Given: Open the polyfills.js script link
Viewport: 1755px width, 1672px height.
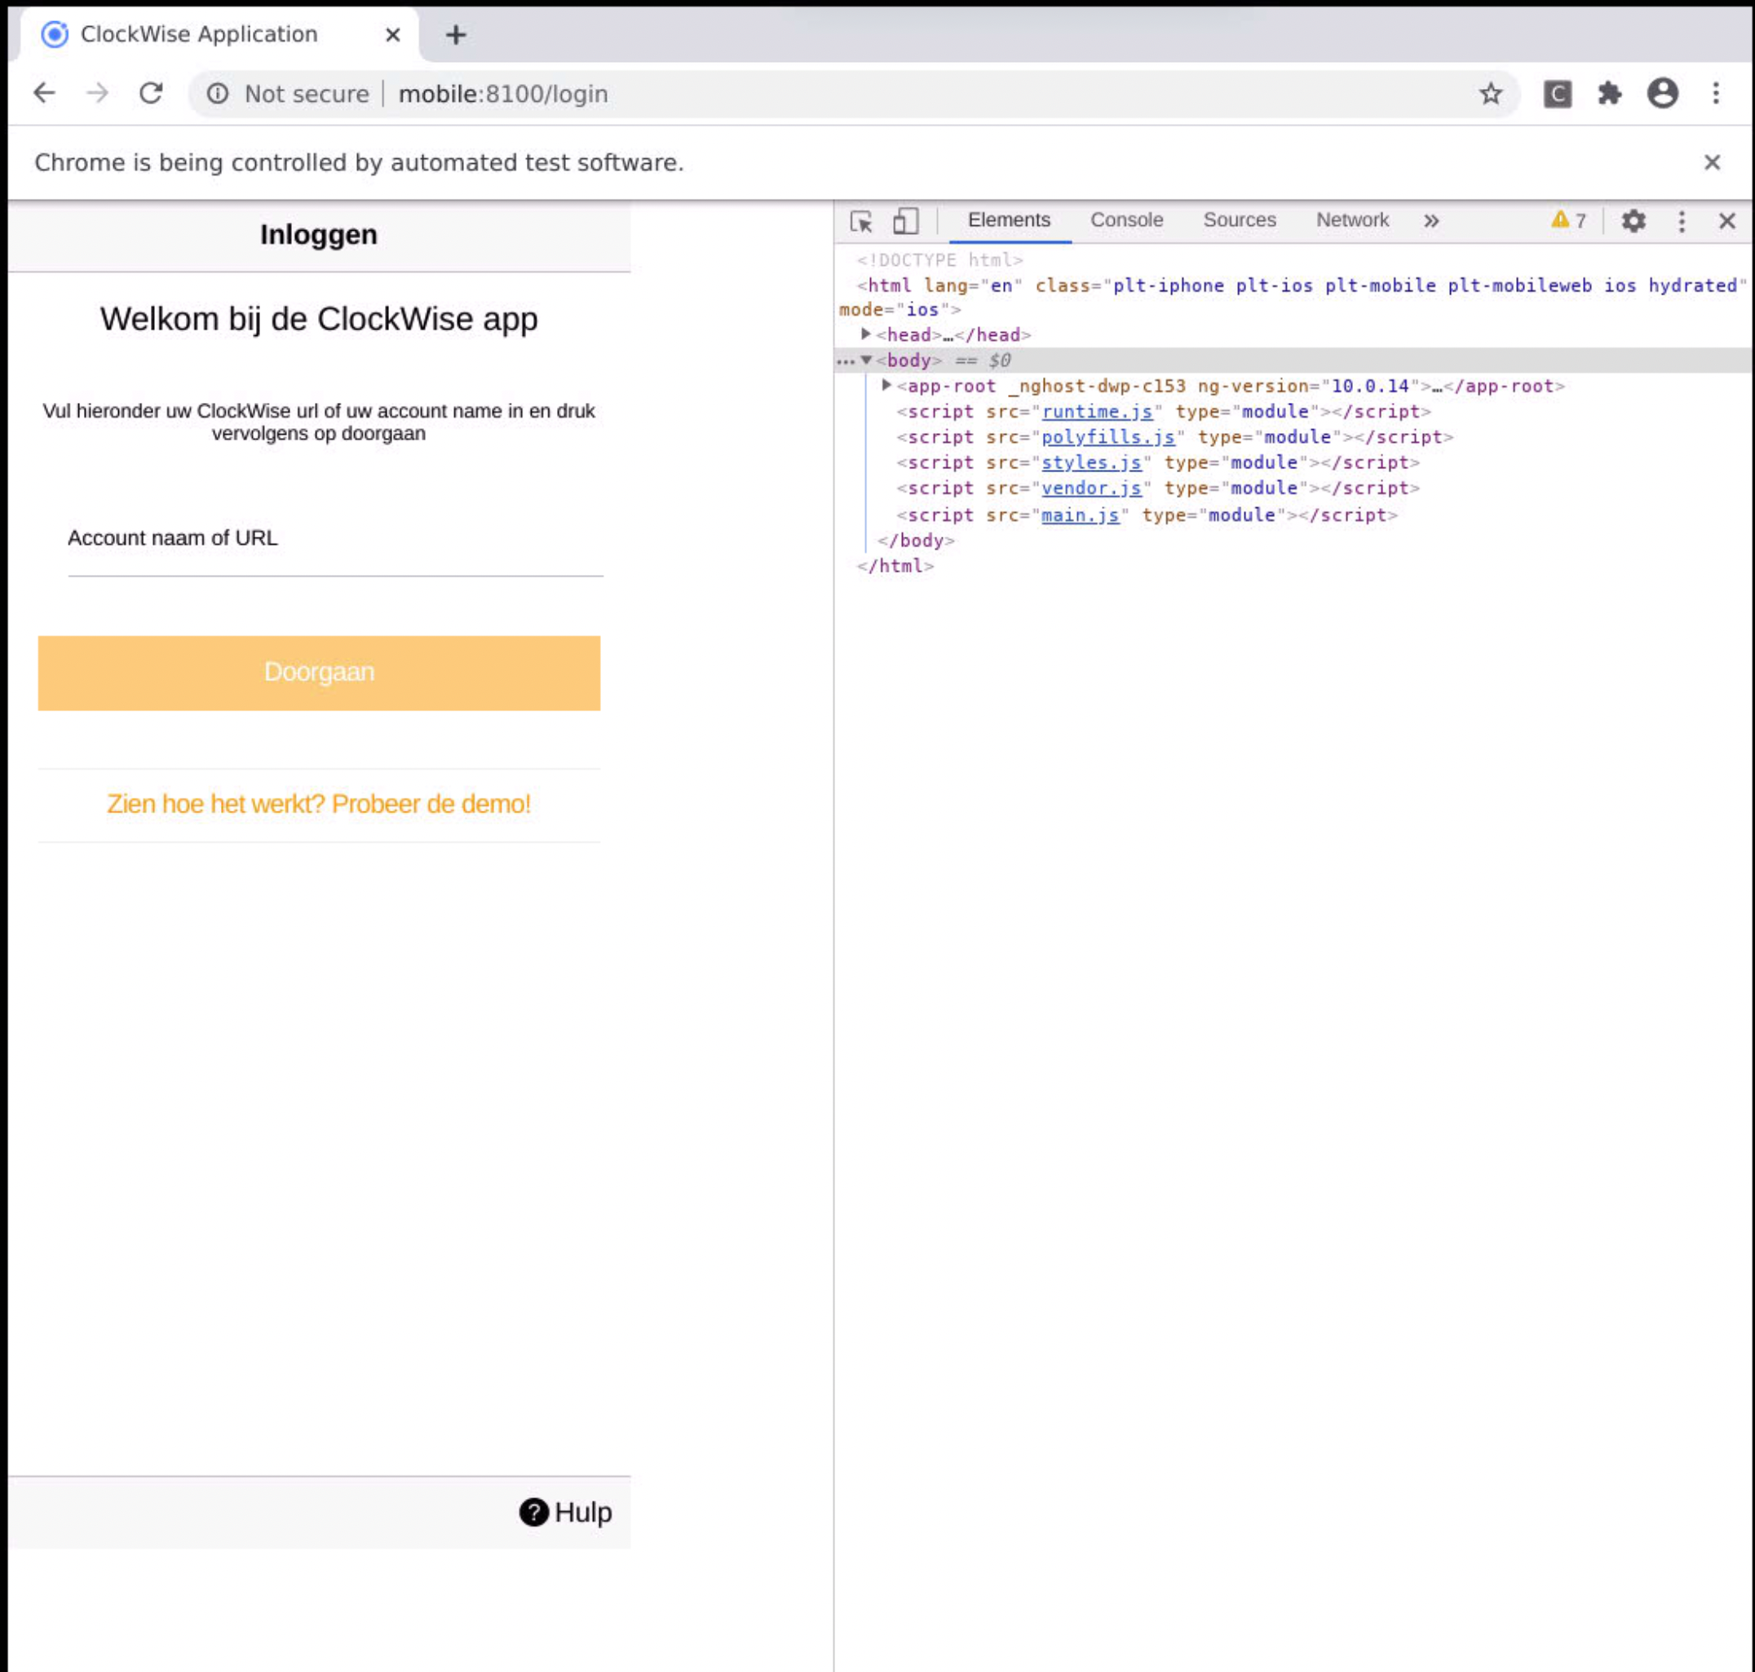Looking at the screenshot, I should tap(1108, 438).
